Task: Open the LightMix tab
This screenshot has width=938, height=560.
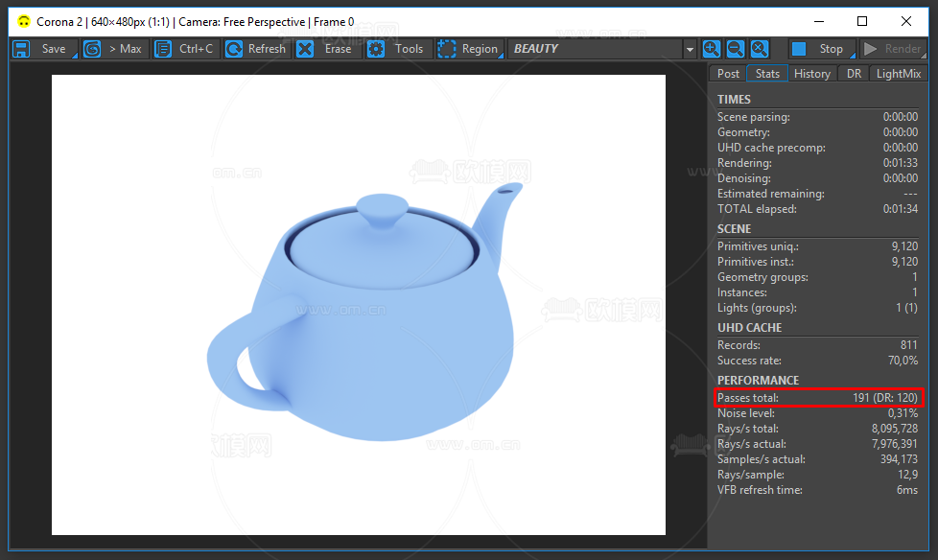Action: click(x=898, y=74)
